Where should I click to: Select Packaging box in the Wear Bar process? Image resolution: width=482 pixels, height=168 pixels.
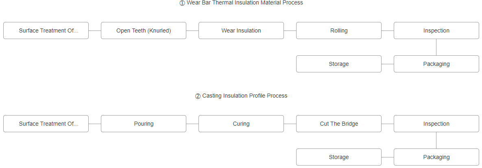[436, 64]
